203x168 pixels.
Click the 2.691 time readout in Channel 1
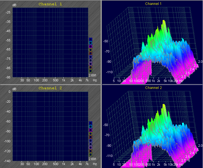pos(93,75)
